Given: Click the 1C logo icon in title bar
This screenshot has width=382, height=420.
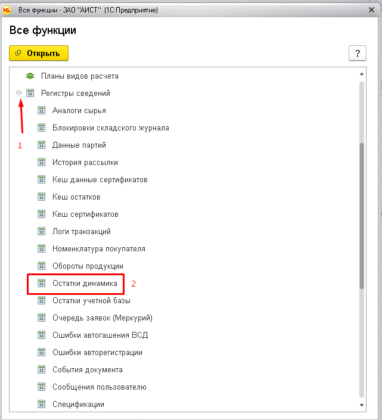Looking at the screenshot, I should tap(7, 10).
